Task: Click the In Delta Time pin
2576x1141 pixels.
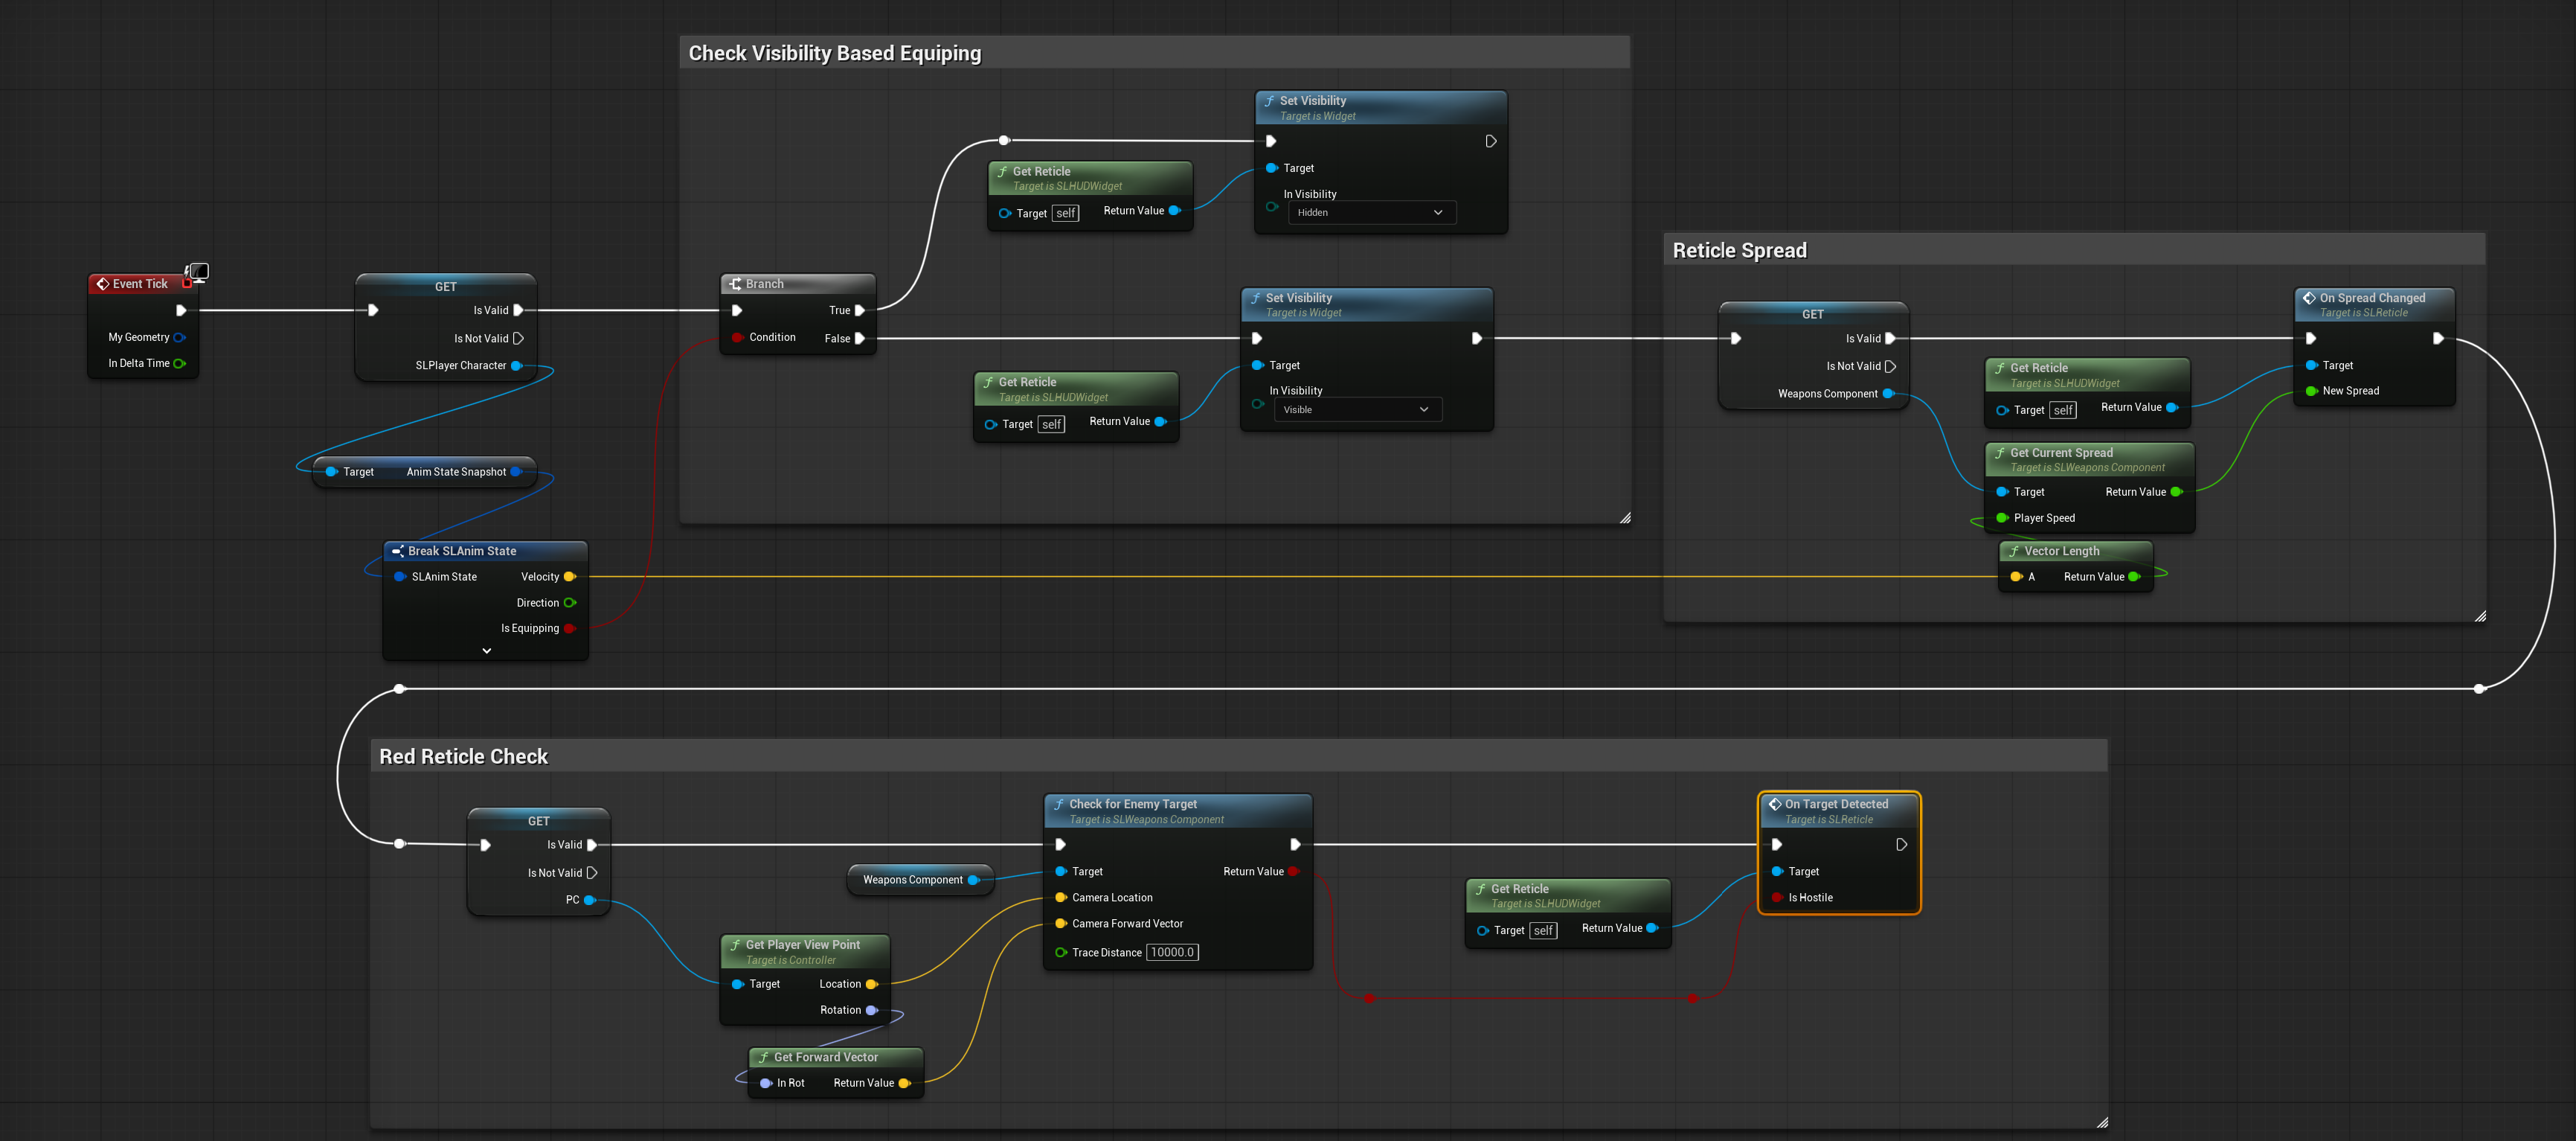Action: pyautogui.click(x=180, y=363)
